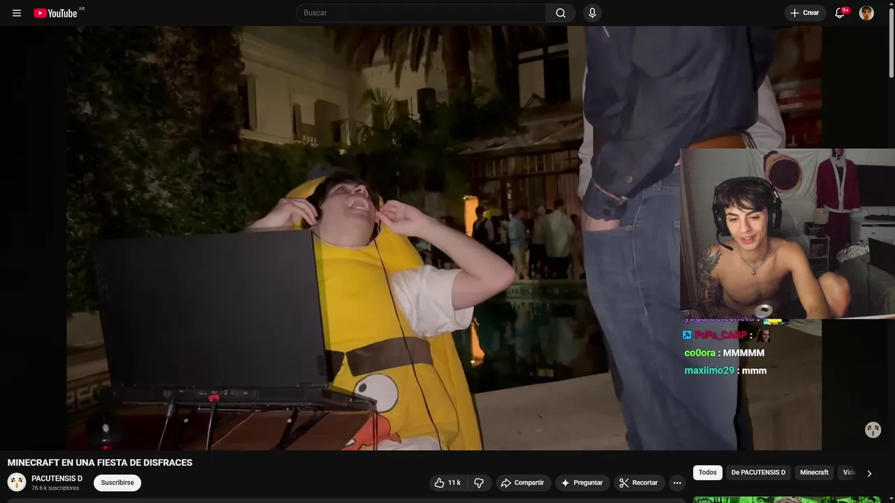This screenshot has height=503, width=895.
Task: Open the notifications bell
Action: pos(840,13)
